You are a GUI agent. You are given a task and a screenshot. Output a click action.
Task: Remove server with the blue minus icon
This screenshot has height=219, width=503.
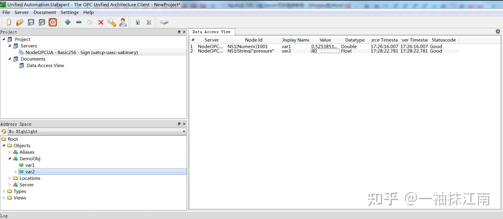pyautogui.click(x=79, y=22)
